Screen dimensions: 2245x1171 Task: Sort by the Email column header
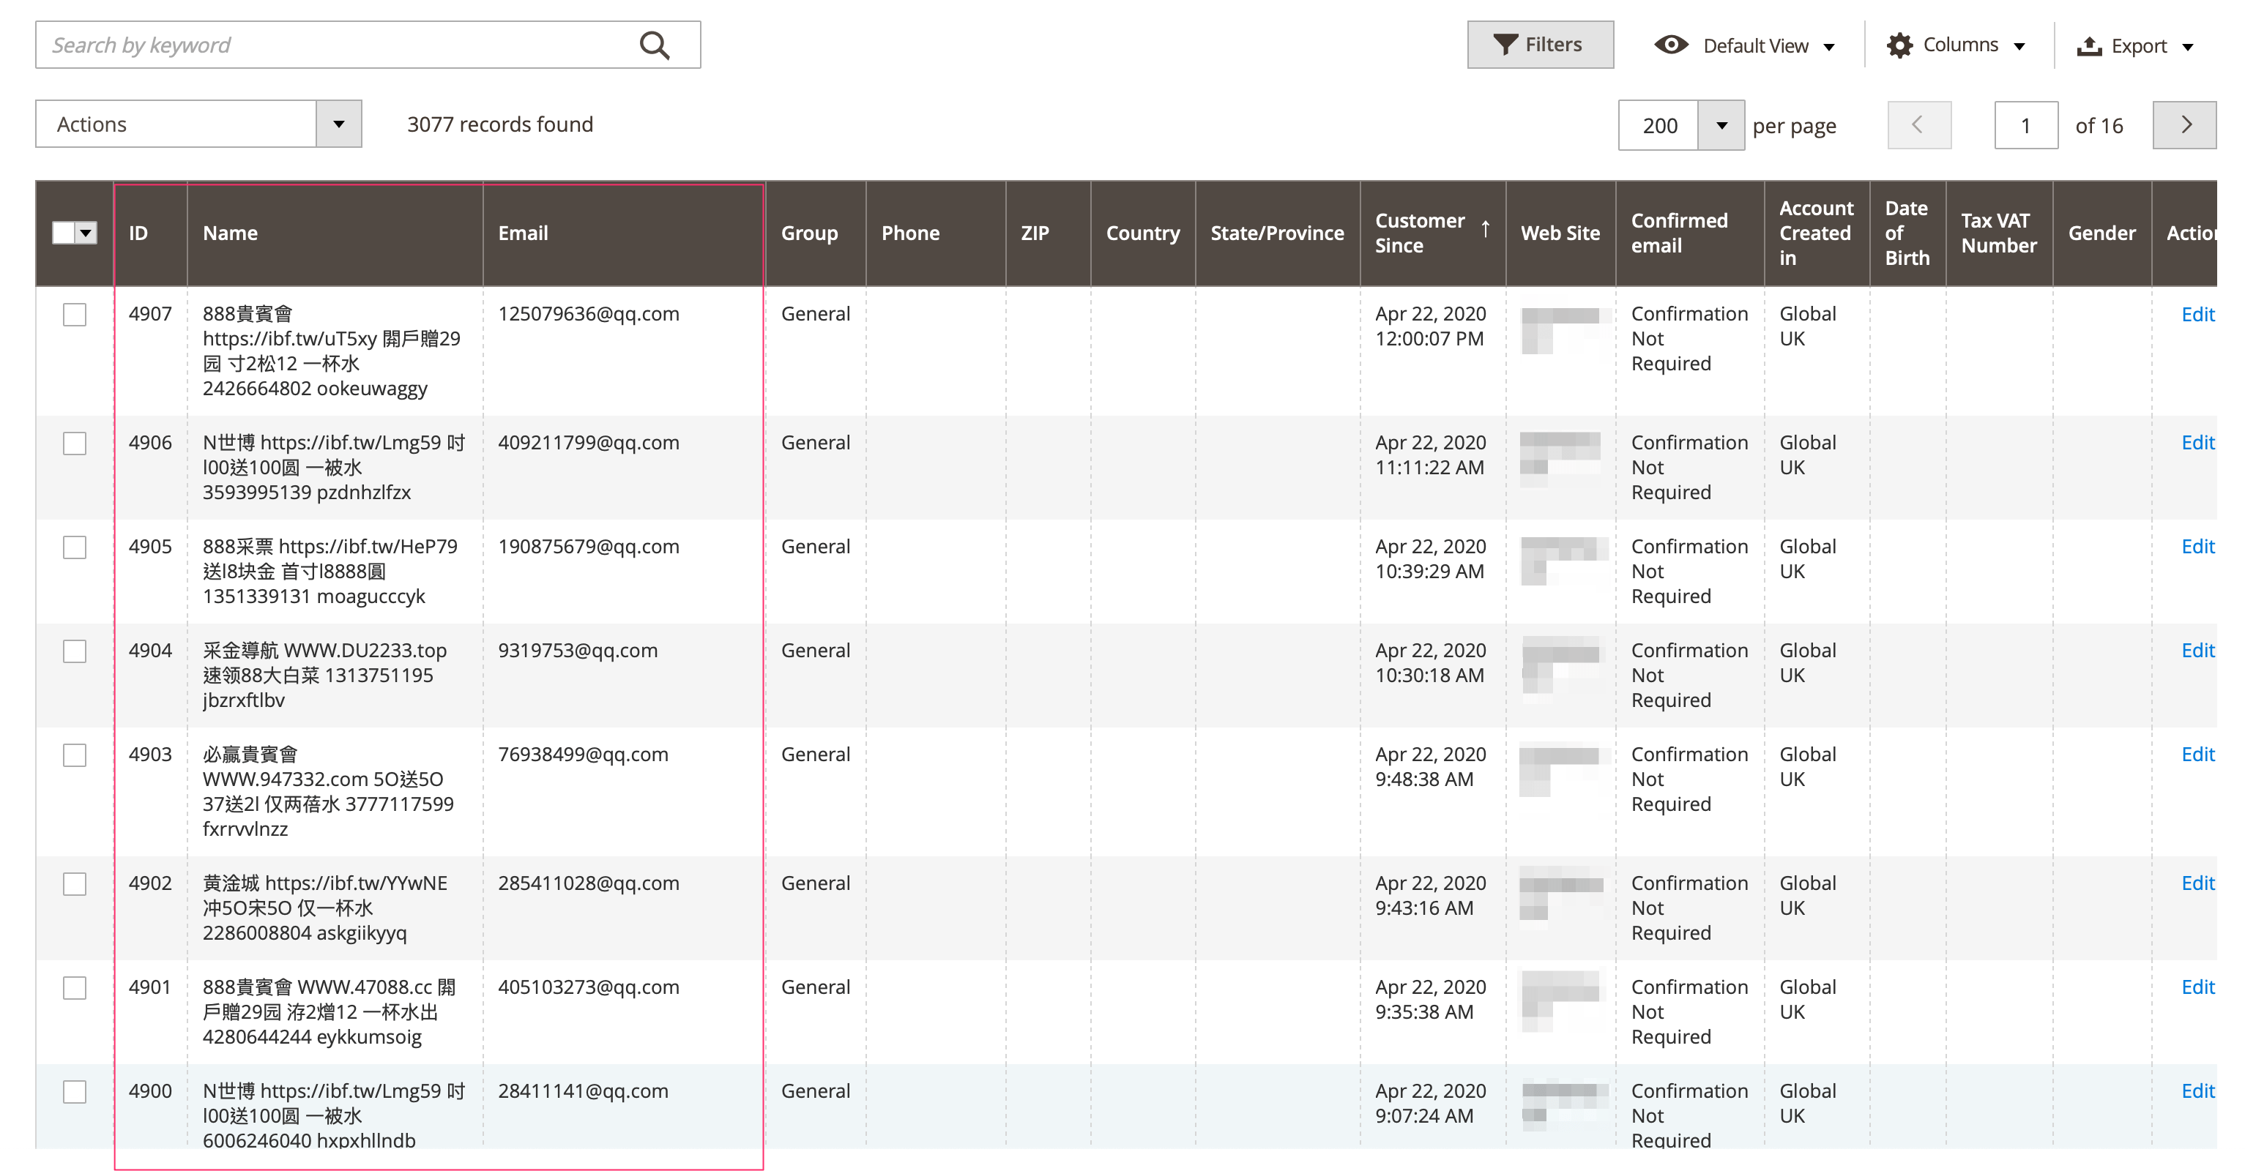pos(523,233)
